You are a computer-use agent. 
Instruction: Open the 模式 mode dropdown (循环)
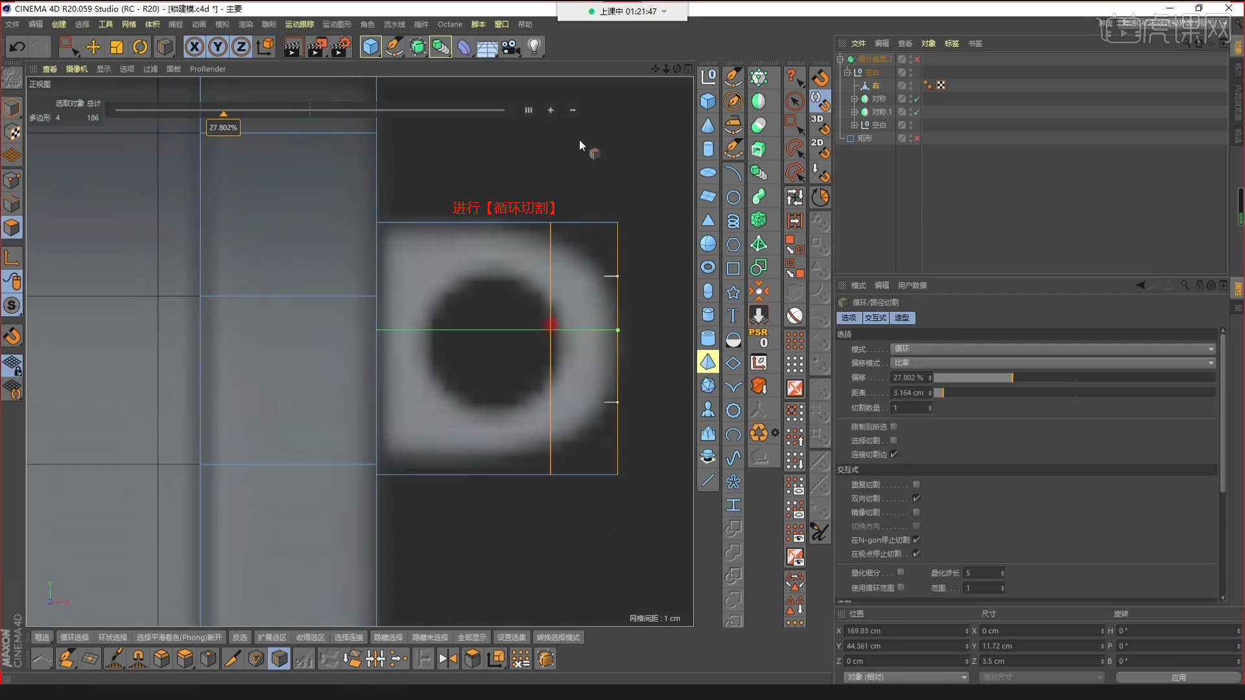(x=1052, y=349)
